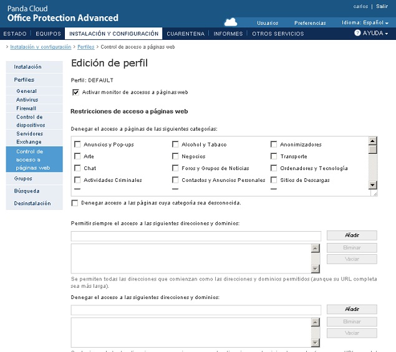Open Antivirus profile section in sidebar
Image resolution: width=396 pixels, height=352 pixels.
(34, 100)
